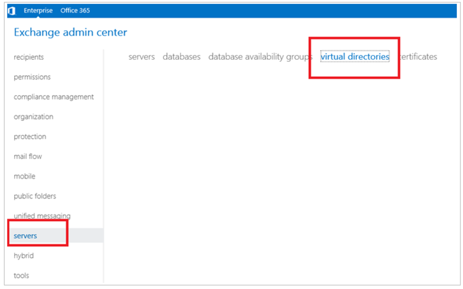This screenshot has width=463, height=289.
Task: Select the virtual directories tab
Action: [x=355, y=57]
